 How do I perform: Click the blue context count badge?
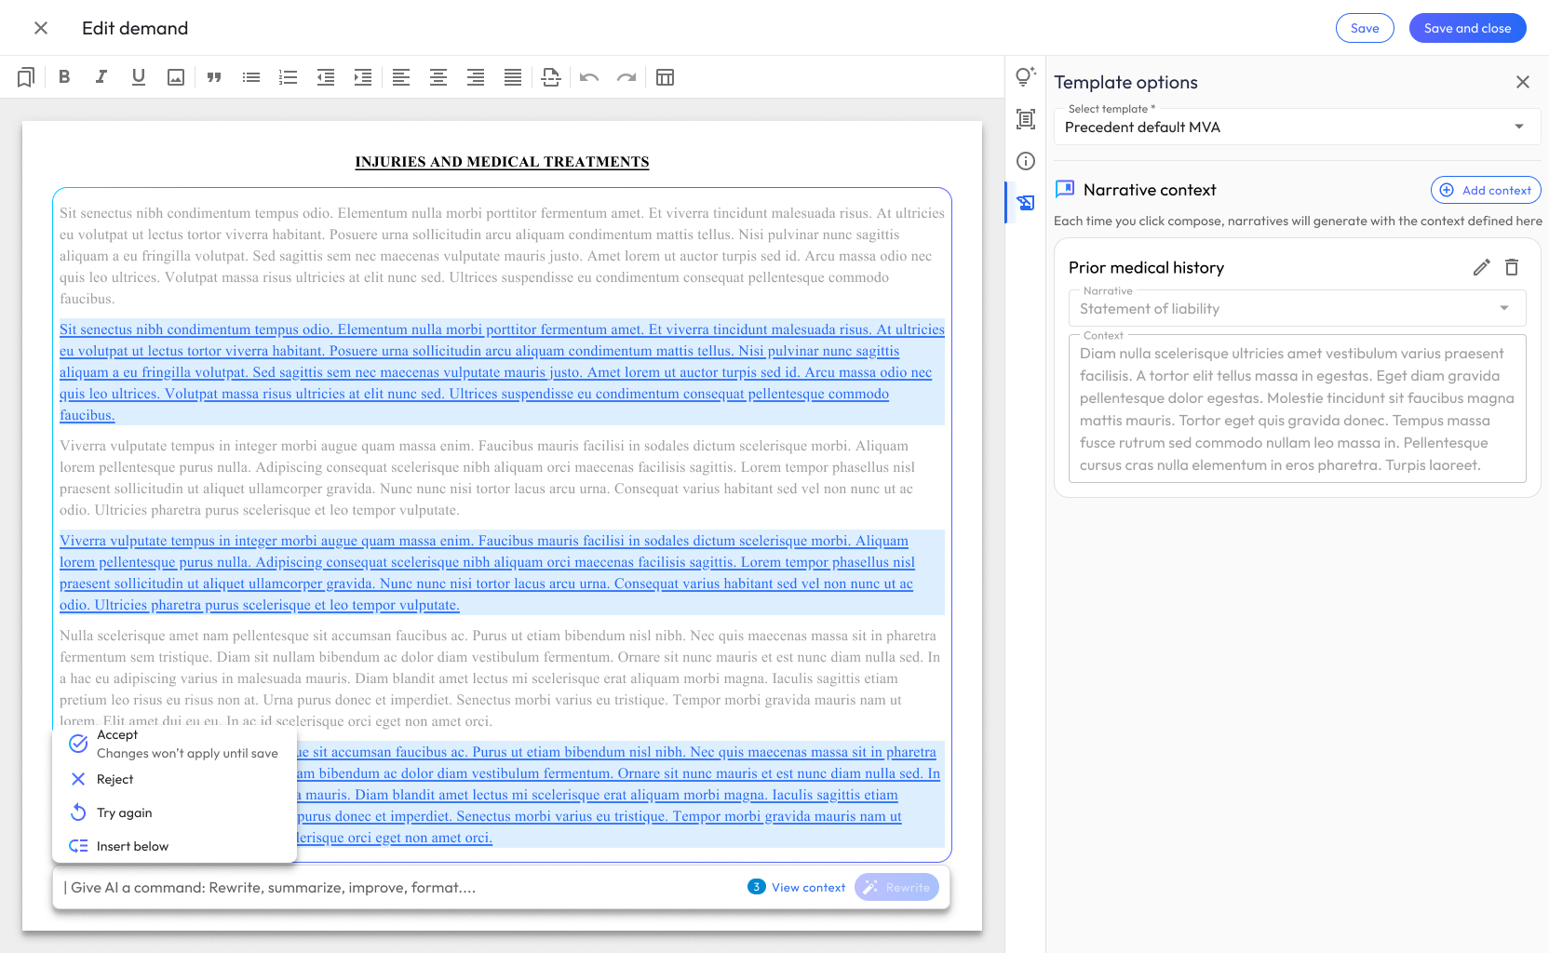[x=757, y=887]
